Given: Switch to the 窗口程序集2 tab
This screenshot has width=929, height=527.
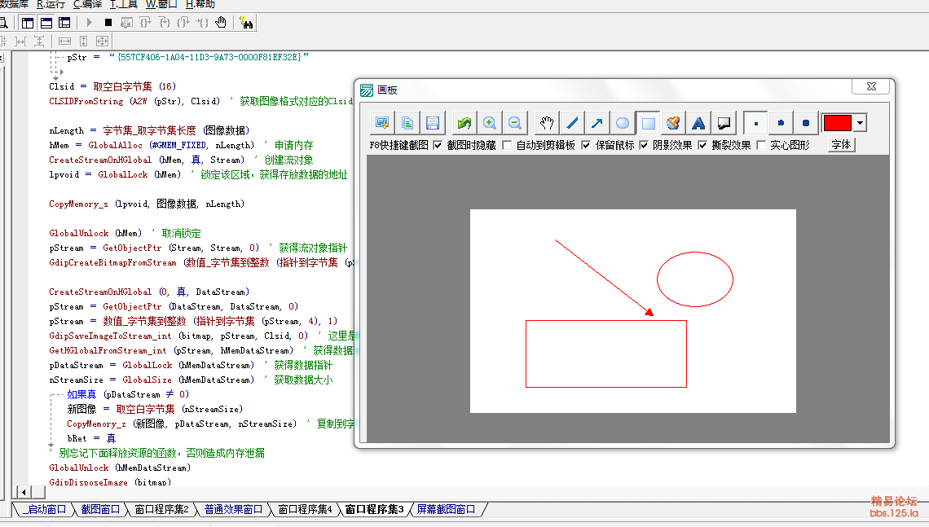Looking at the screenshot, I should pos(161,509).
